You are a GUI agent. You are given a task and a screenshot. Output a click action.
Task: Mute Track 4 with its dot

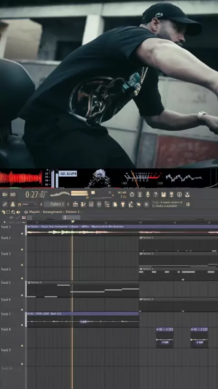coord(22,278)
